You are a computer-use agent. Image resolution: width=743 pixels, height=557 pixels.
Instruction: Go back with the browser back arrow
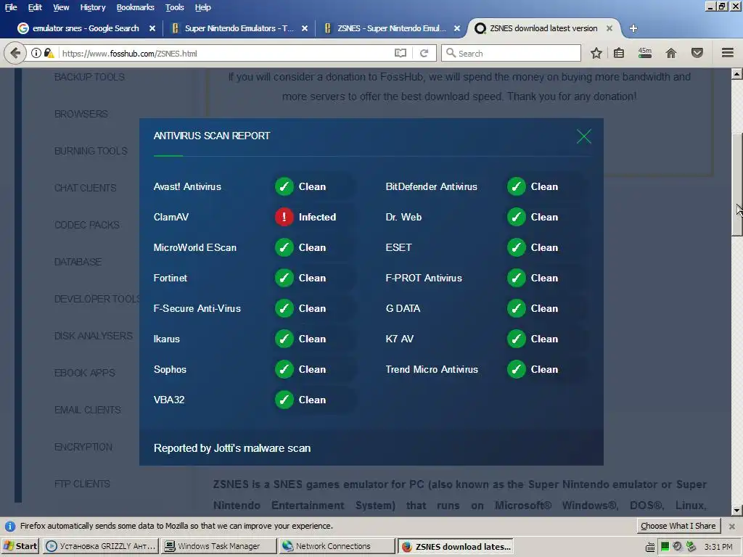click(15, 53)
